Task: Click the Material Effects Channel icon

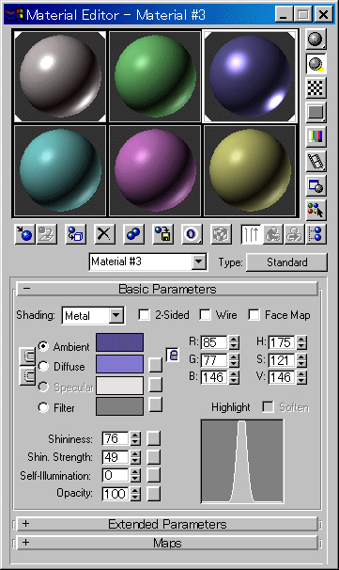Action: (192, 234)
